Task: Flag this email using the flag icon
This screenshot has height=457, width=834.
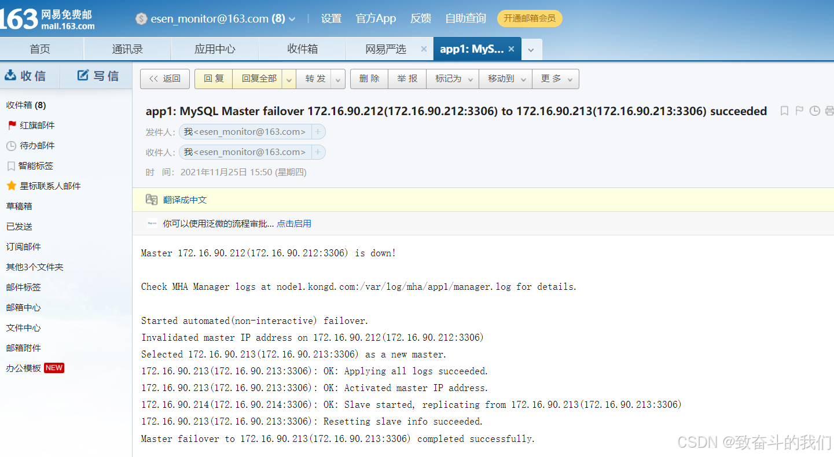Action: click(x=799, y=111)
